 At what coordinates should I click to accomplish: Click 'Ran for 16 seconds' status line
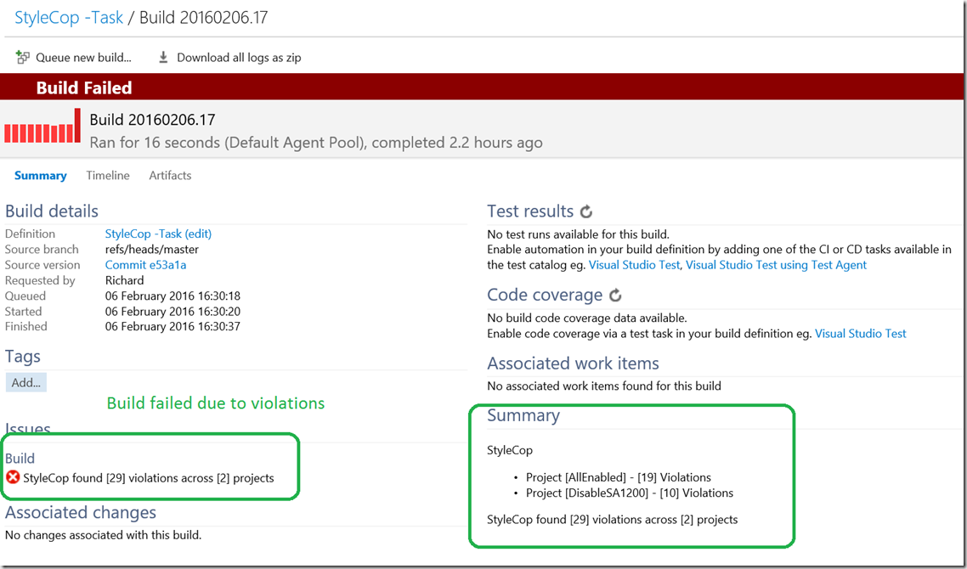click(x=316, y=143)
